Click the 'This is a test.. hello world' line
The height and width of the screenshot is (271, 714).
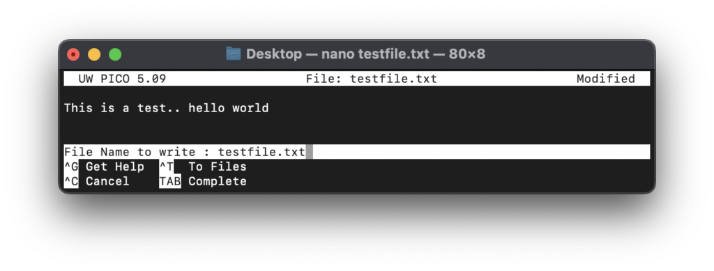coord(166,108)
